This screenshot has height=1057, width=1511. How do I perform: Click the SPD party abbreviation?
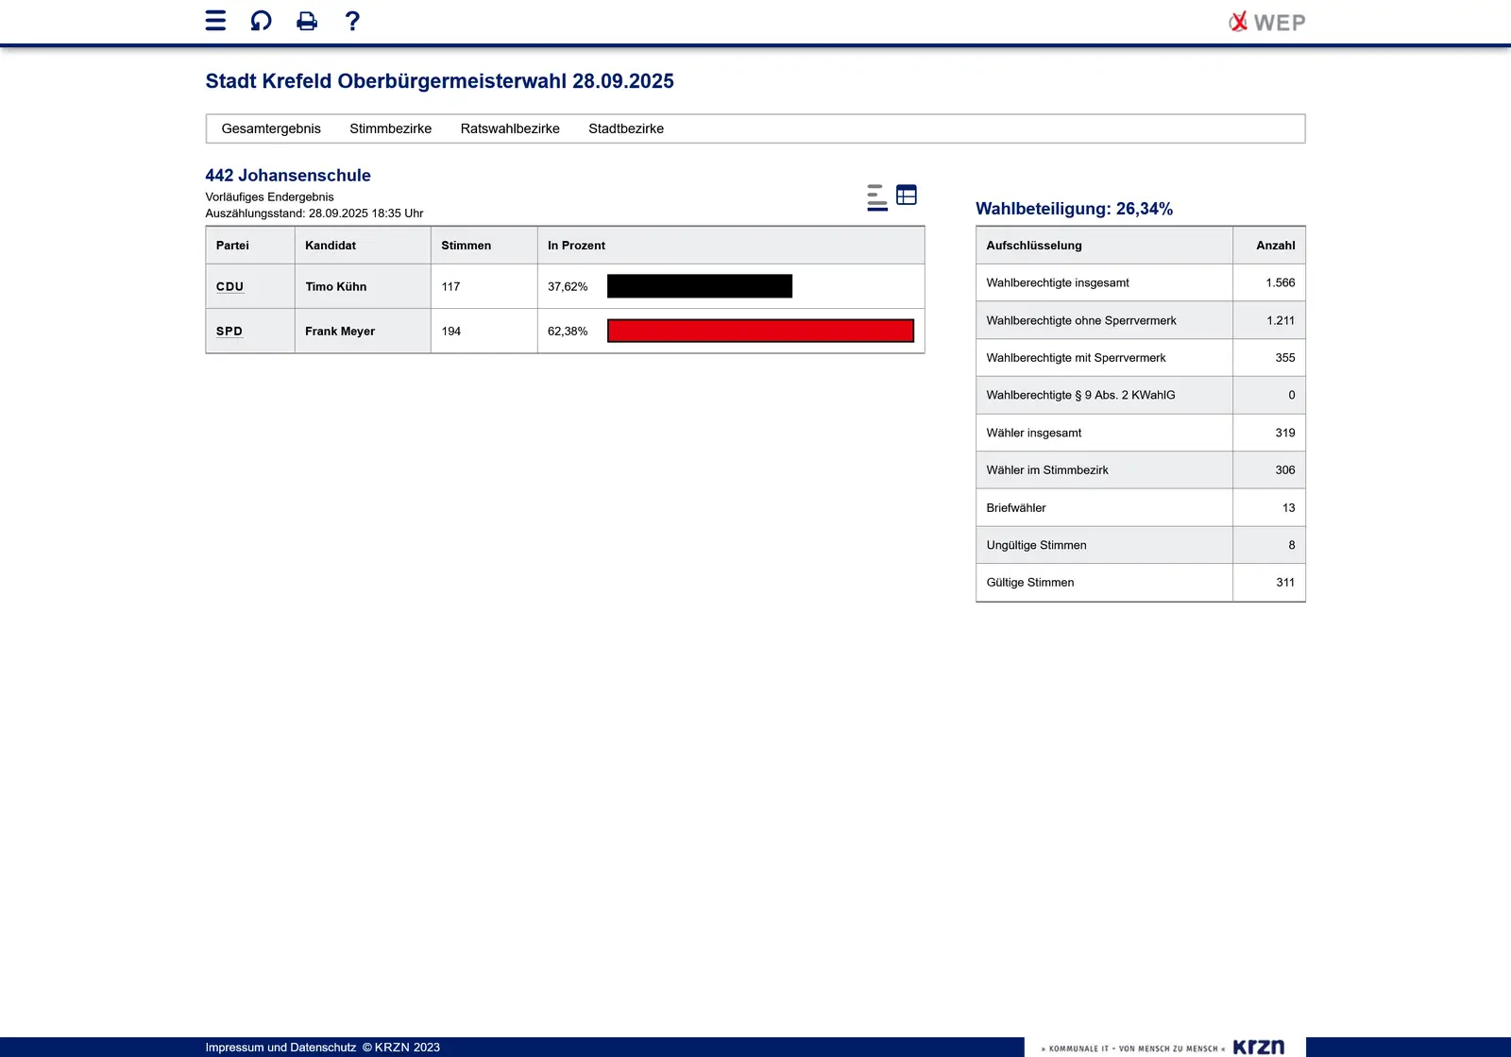[x=229, y=332]
